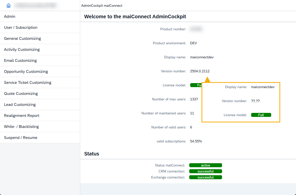Open Suspend / Resume page
This screenshot has width=296, height=195.
[x=21, y=138]
